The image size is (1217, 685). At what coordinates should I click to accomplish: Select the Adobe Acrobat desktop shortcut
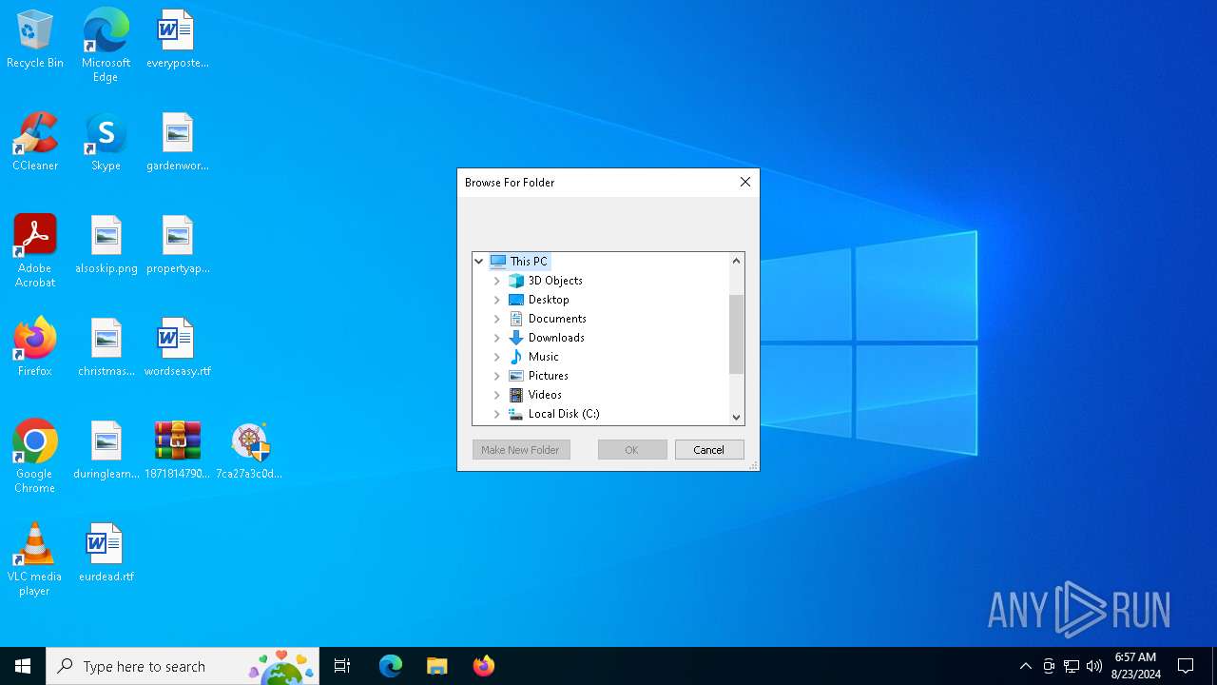click(x=35, y=251)
